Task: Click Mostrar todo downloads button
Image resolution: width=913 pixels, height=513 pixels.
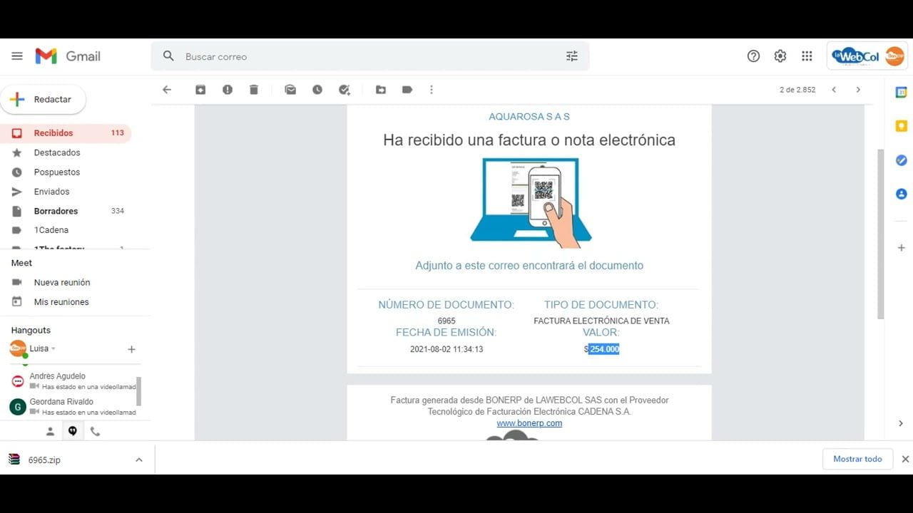Action: (x=857, y=459)
